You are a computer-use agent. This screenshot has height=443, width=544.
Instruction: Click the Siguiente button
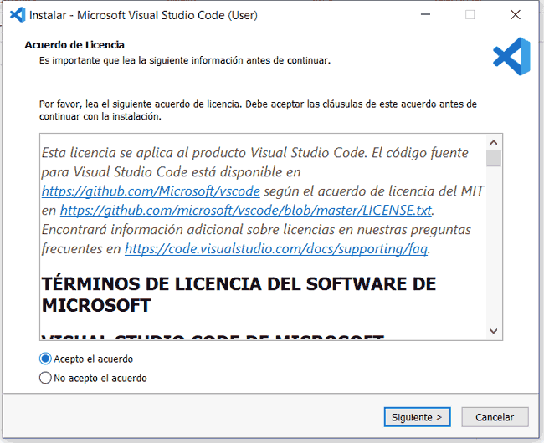417,417
